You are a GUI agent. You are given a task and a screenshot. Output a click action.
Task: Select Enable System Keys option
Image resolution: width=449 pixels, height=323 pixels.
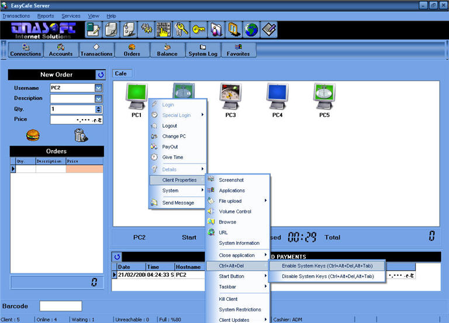point(327,266)
